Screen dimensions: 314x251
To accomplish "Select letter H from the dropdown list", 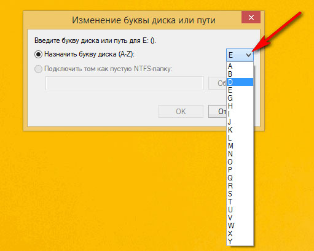I will pos(240,106).
